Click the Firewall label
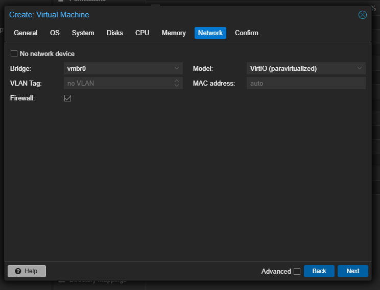 [22, 98]
